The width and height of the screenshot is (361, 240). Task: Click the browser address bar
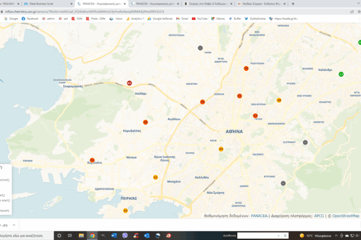click(117, 11)
